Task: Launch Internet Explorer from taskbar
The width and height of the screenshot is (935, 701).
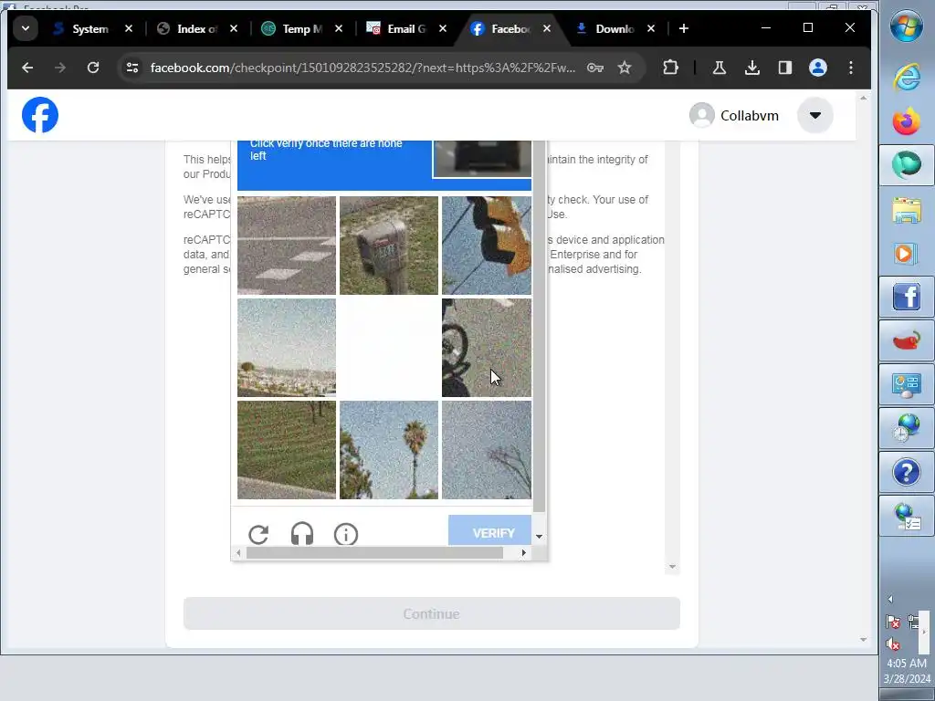Action: tap(907, 77)
